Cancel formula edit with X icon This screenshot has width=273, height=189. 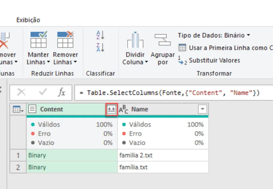click(22, 92)
